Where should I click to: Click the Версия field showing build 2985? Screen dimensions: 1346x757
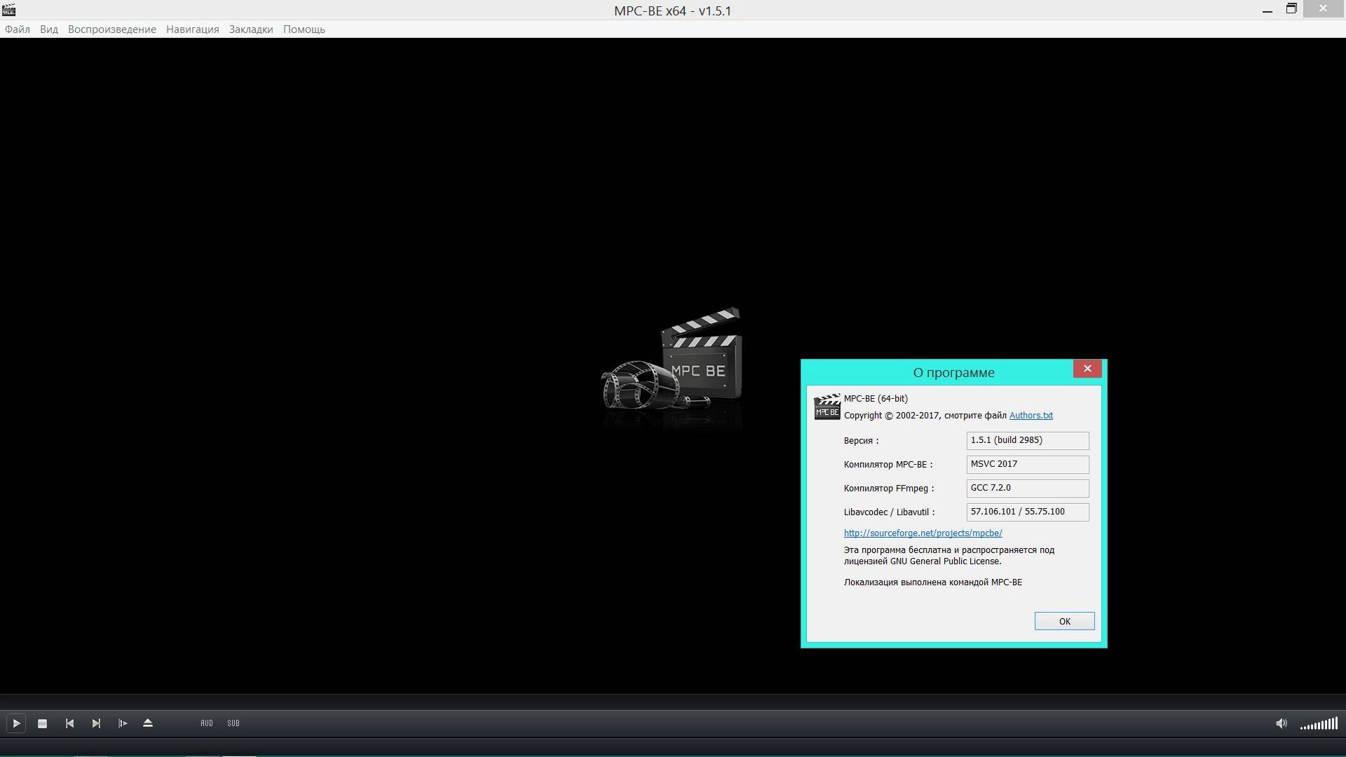[x=1028, y=440]
